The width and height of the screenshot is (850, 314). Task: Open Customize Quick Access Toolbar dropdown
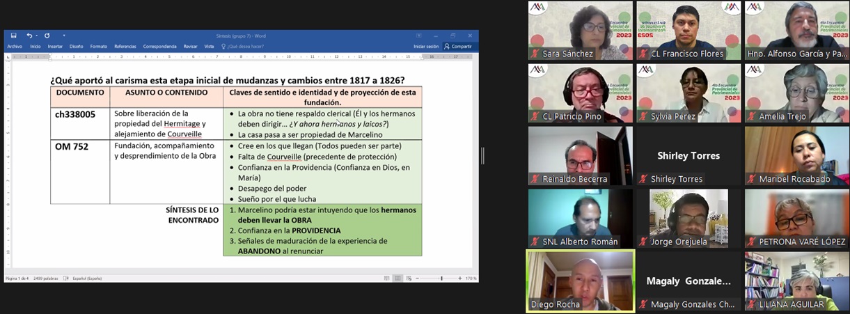[x=64, y=36]
